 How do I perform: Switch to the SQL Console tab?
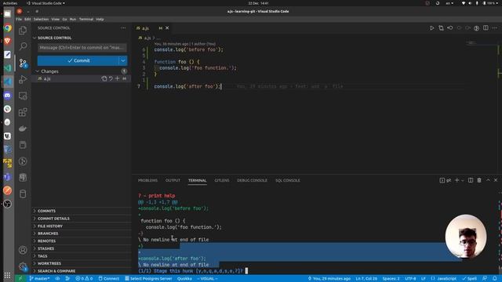click(x=288, y=180)
